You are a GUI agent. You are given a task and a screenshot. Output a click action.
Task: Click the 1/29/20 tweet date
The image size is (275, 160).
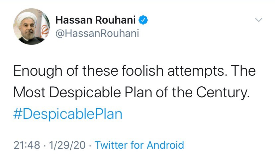tap(67, 145)
